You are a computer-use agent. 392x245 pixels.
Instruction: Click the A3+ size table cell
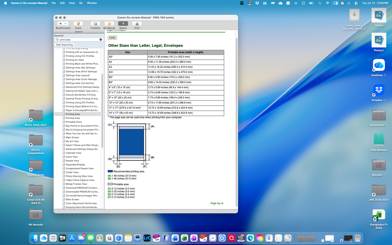pyautogui.click(x=128, y=72)
